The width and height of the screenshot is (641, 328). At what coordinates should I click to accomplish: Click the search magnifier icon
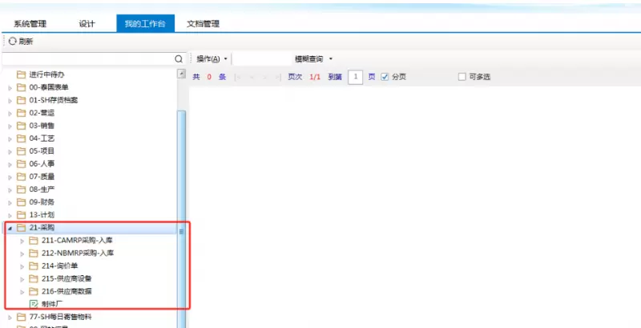(179, 59)
